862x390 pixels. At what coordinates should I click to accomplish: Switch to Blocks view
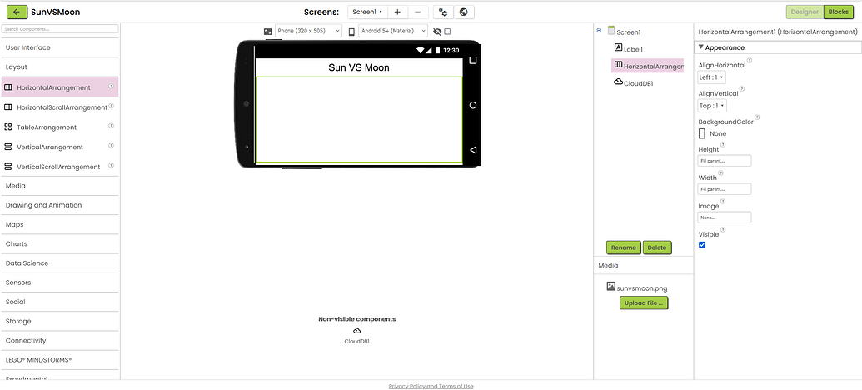click(837, 12)
